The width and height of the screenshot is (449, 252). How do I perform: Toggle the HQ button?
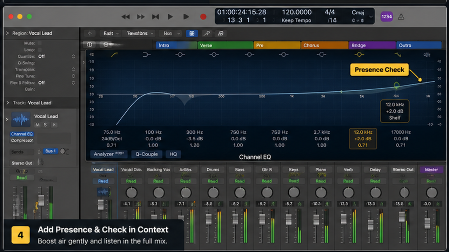coord(173,154)
